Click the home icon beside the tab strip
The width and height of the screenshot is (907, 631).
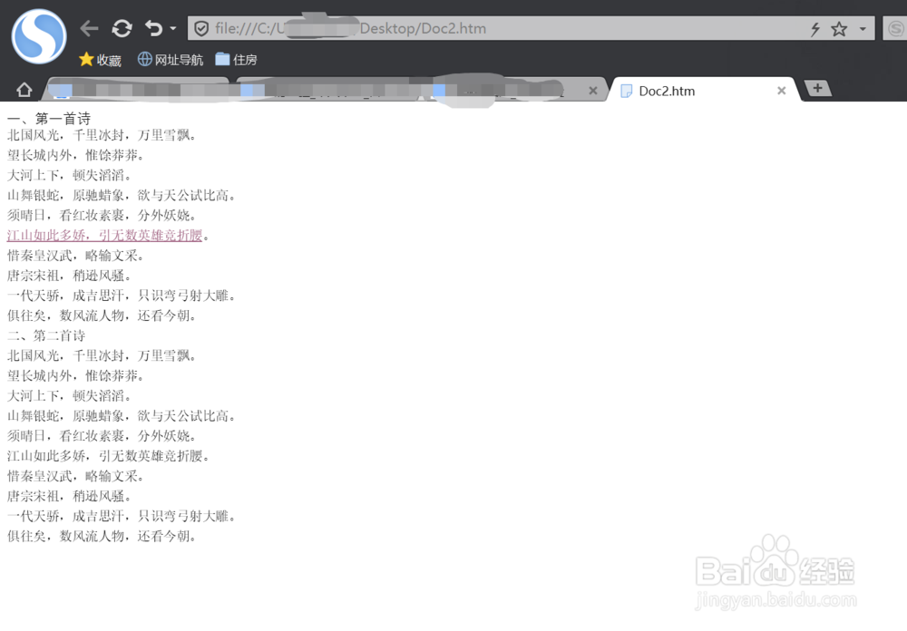point(24,89)
